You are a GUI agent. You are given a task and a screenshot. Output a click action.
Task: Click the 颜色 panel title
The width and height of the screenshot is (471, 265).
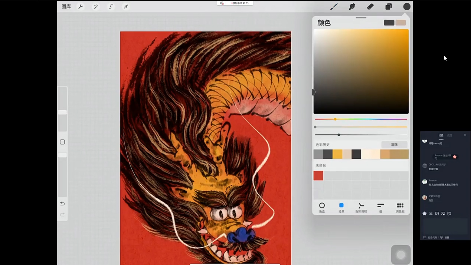coord(324,23)
